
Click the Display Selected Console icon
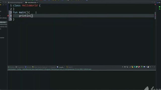(x=144, y=67)
